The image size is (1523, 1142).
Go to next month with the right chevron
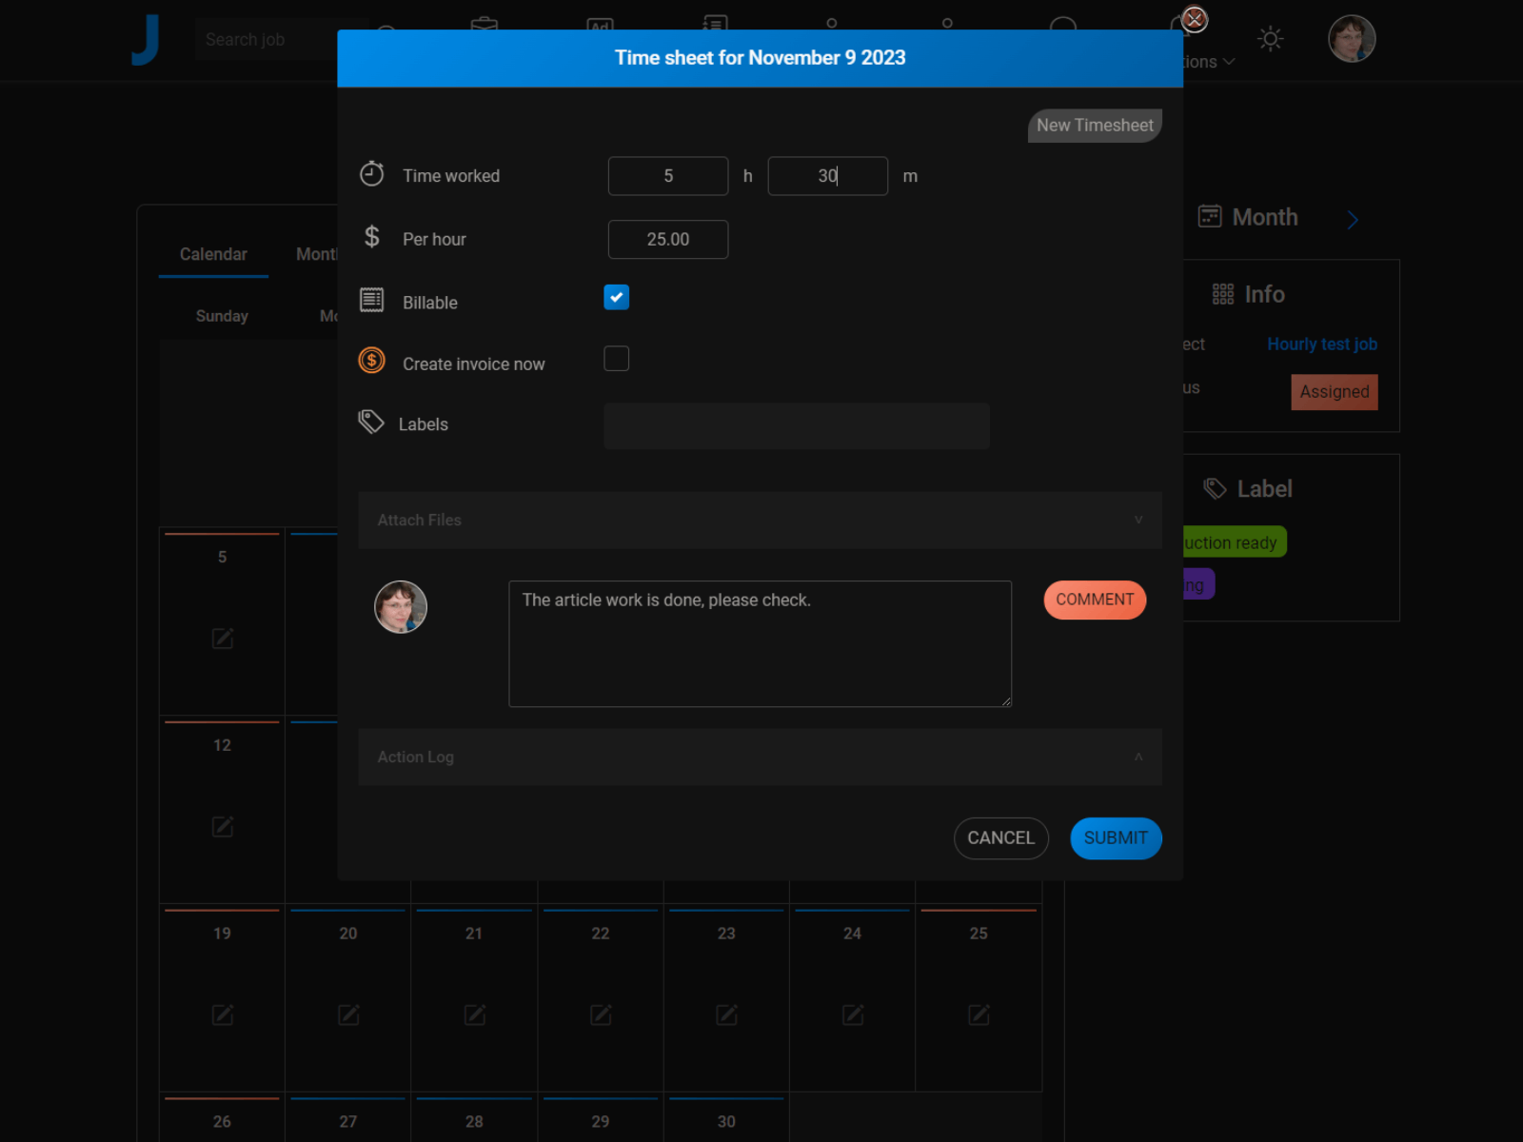pyautogui.click(x=1353, y=220)
